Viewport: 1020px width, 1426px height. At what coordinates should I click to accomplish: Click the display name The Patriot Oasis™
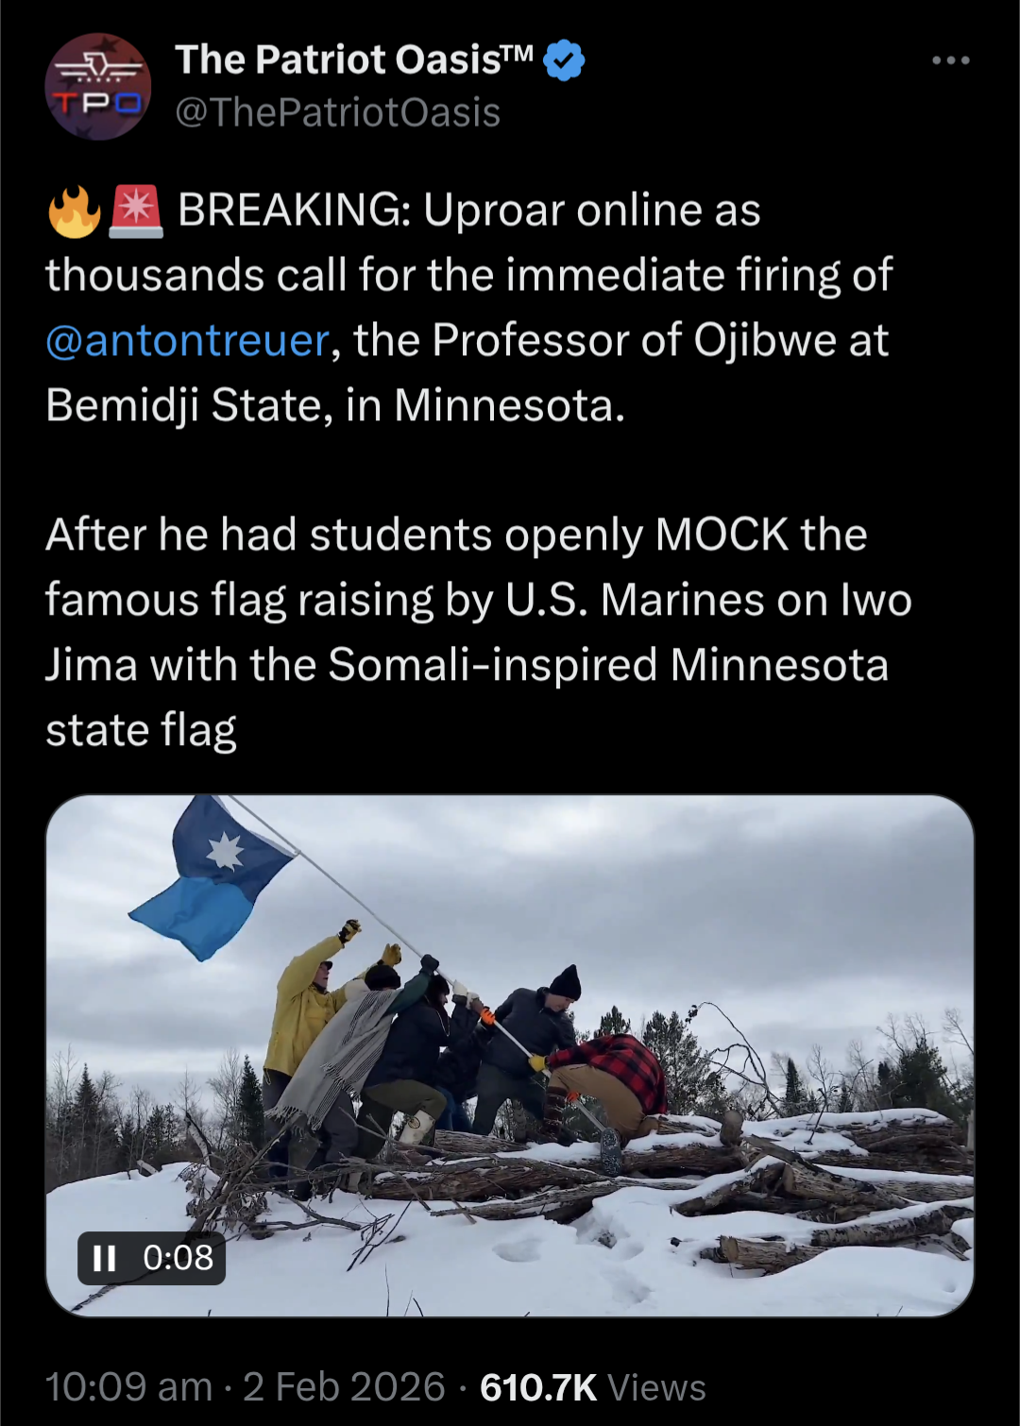(354, 59)
